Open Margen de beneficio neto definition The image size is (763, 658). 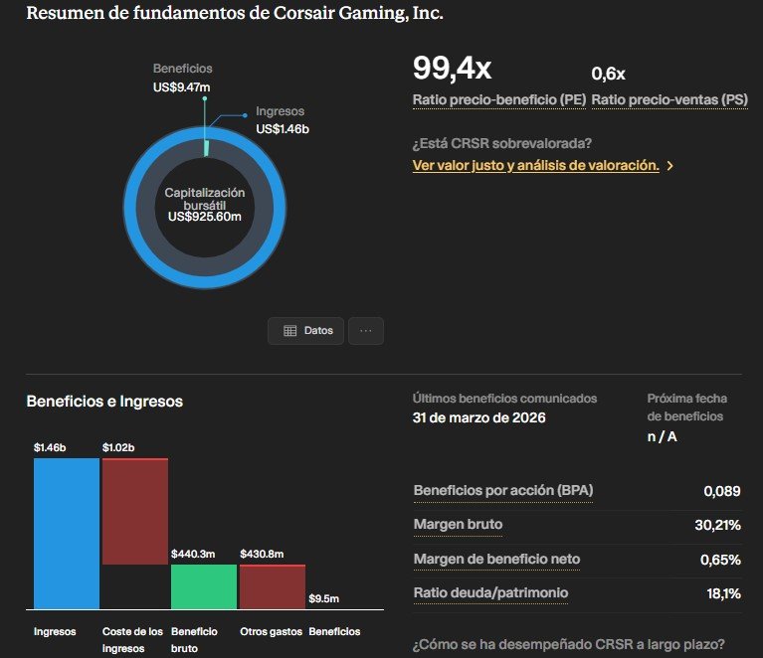[496, 560]
